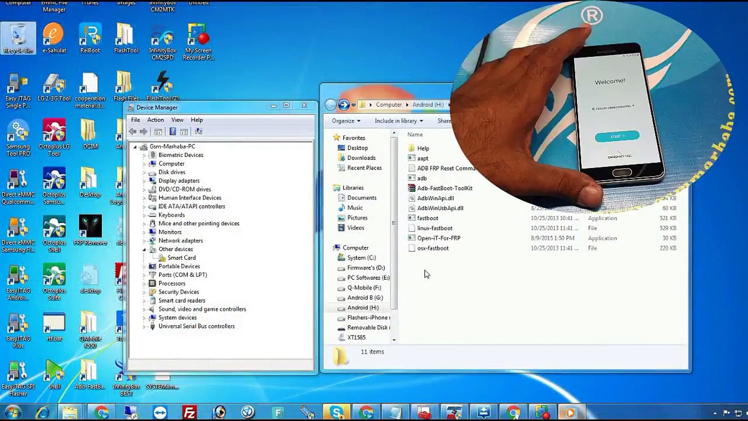Open the Organize dropdown menu
Image resolution: width=748 pixels, height=421 pixels.
click(x=346, y=121)
